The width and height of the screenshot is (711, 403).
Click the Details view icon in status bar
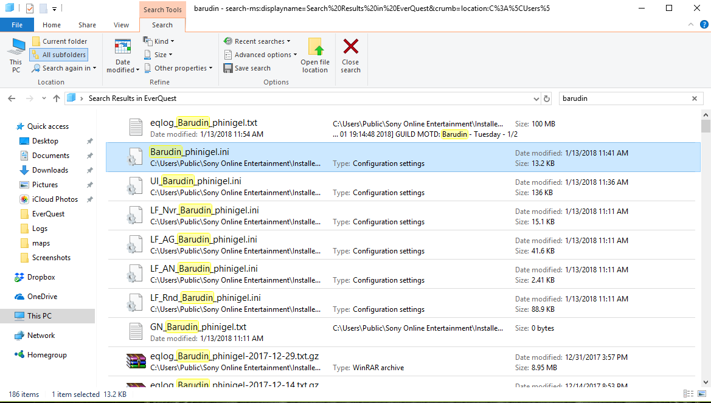coord(688,394)
